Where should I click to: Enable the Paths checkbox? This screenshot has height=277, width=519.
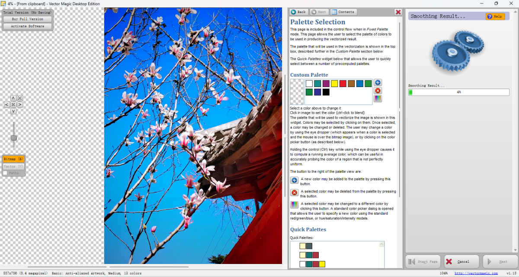5,173
